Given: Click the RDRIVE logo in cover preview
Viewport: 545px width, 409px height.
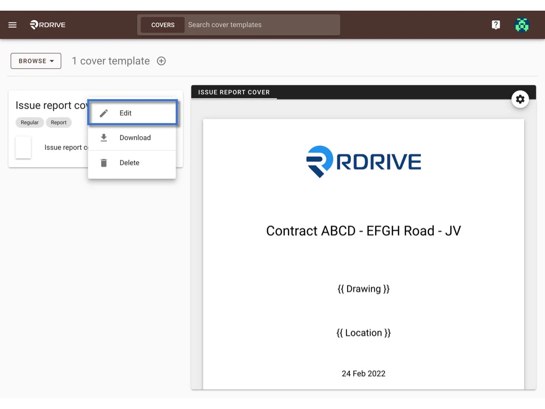Looking at the screenshot, I should pos(363,162).
